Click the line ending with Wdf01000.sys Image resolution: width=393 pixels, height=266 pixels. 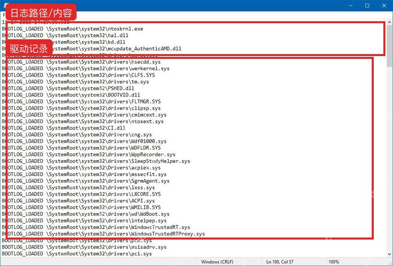pyautogui.click(x=84, y=141)
